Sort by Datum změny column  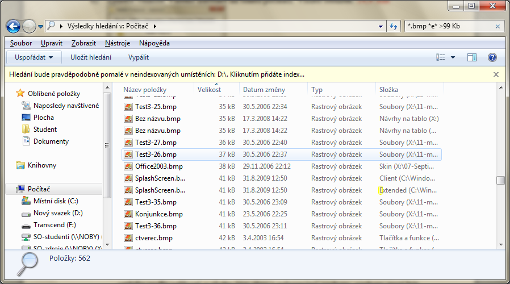(x=264, y=90)
